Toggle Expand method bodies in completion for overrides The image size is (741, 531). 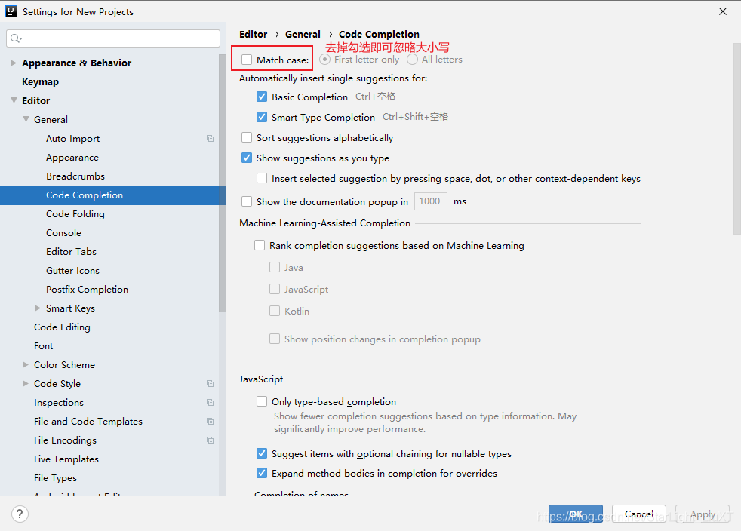pos(262,473)
